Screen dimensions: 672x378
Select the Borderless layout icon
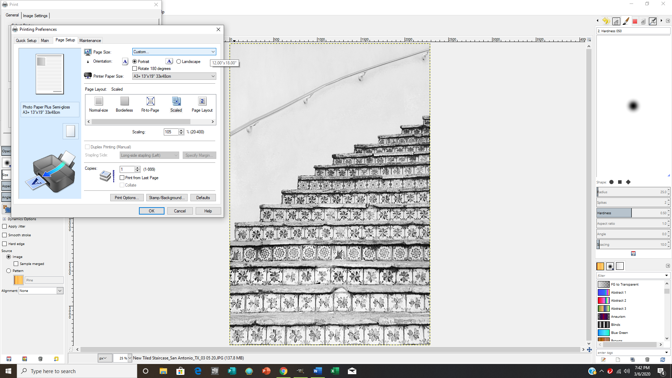pyautogui.click(x=124, y=104)
